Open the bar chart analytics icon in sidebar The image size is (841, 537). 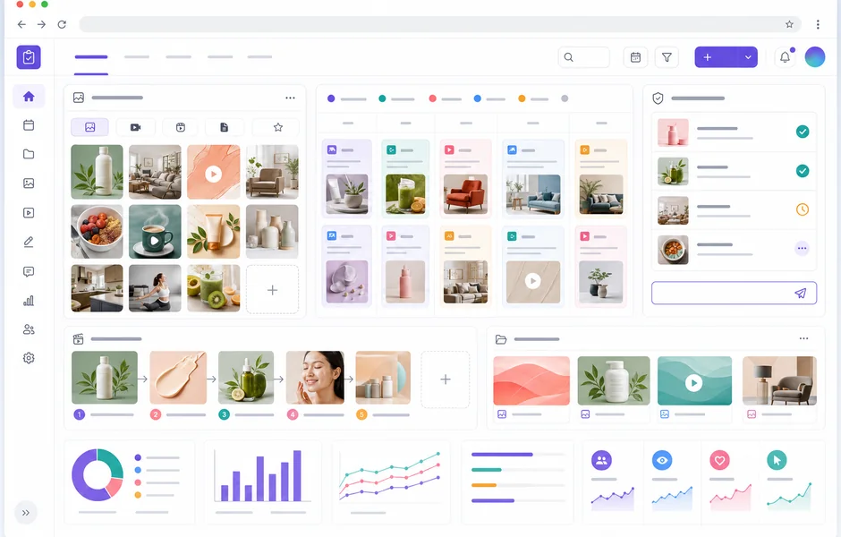29,301
